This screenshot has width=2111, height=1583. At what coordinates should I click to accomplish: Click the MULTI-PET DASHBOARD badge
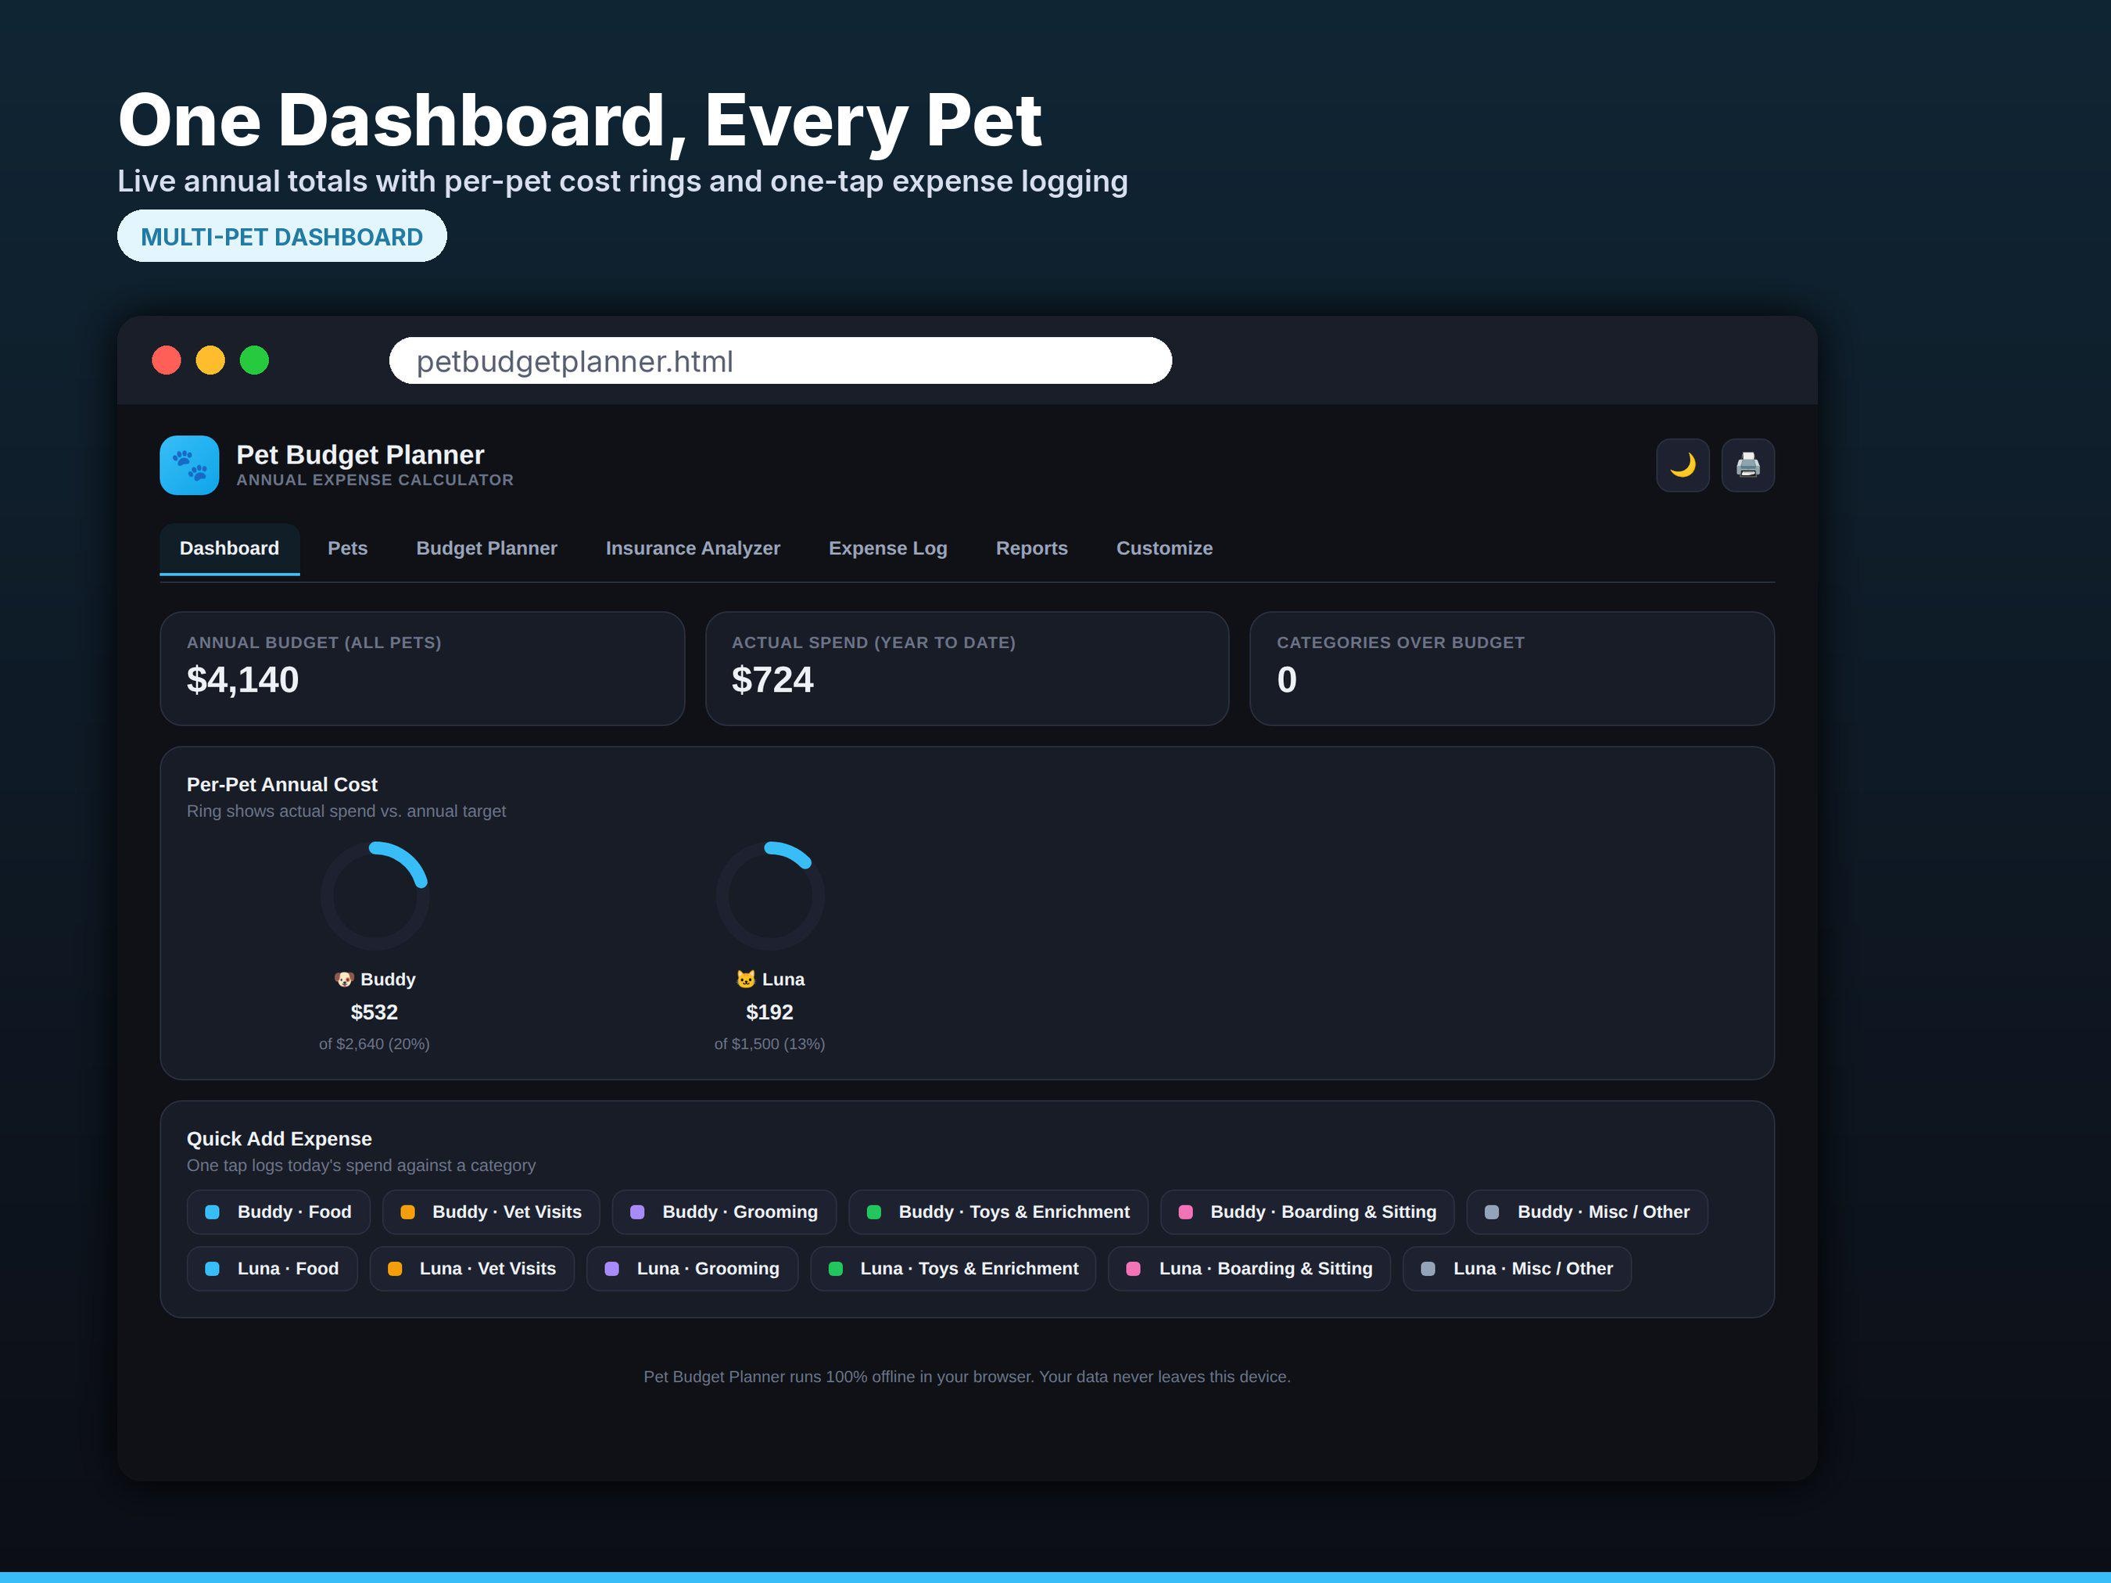(x=281, y=237)
